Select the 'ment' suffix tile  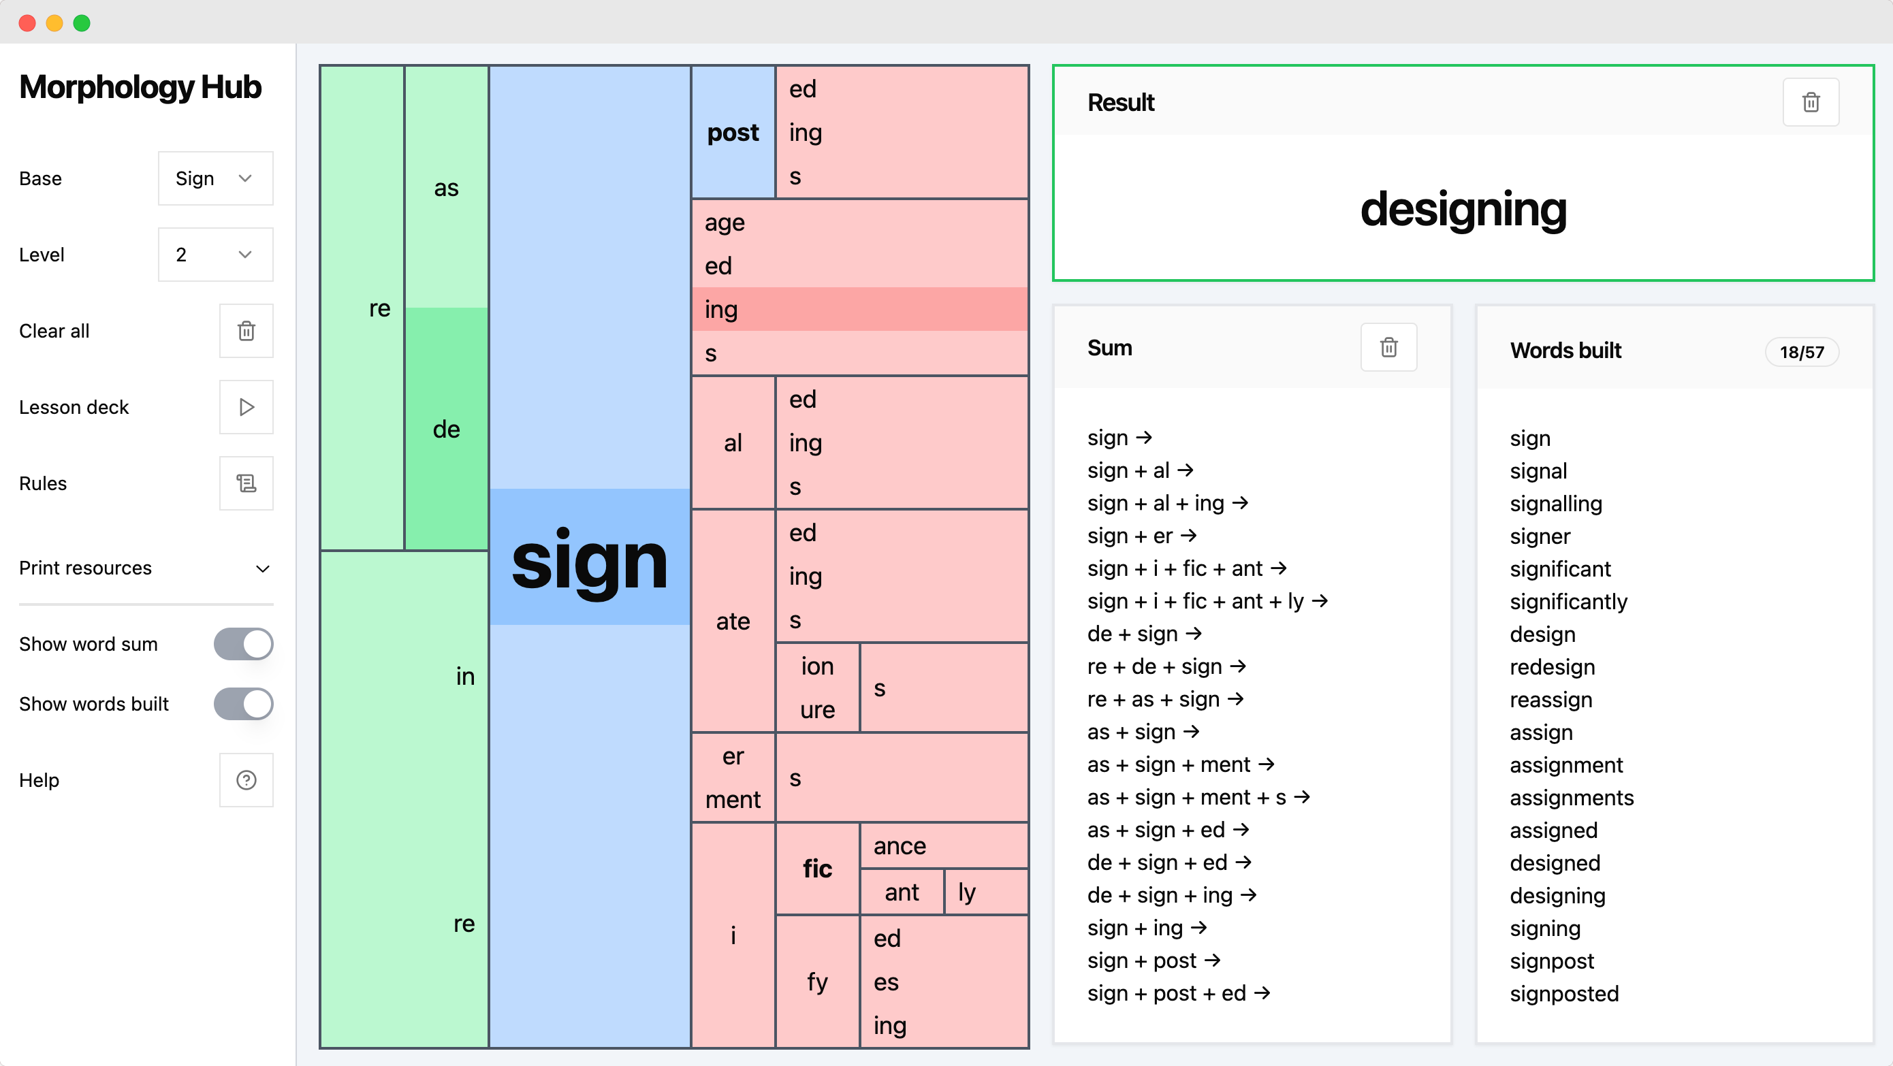pos(733,800)
